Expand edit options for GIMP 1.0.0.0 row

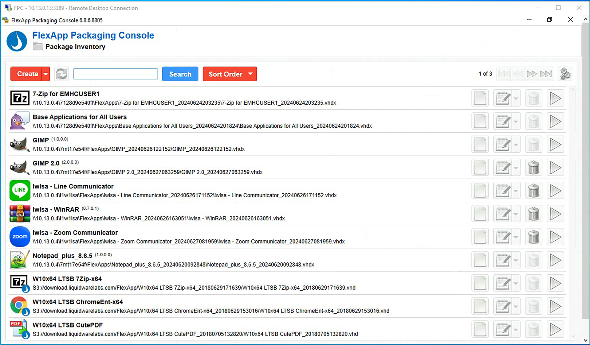click(516, 145)
